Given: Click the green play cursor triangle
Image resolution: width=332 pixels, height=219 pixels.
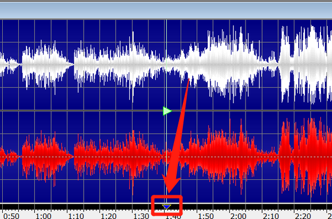Looking at the screenshot, I should (167, 111).
